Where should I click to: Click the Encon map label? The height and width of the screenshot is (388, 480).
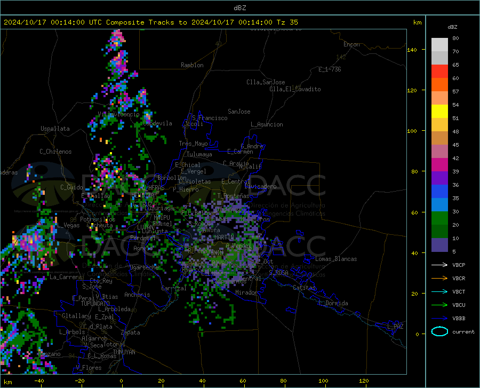coord(351,44)
